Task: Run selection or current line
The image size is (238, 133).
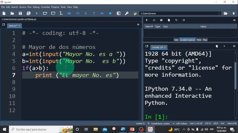Action: click(61, 13)
